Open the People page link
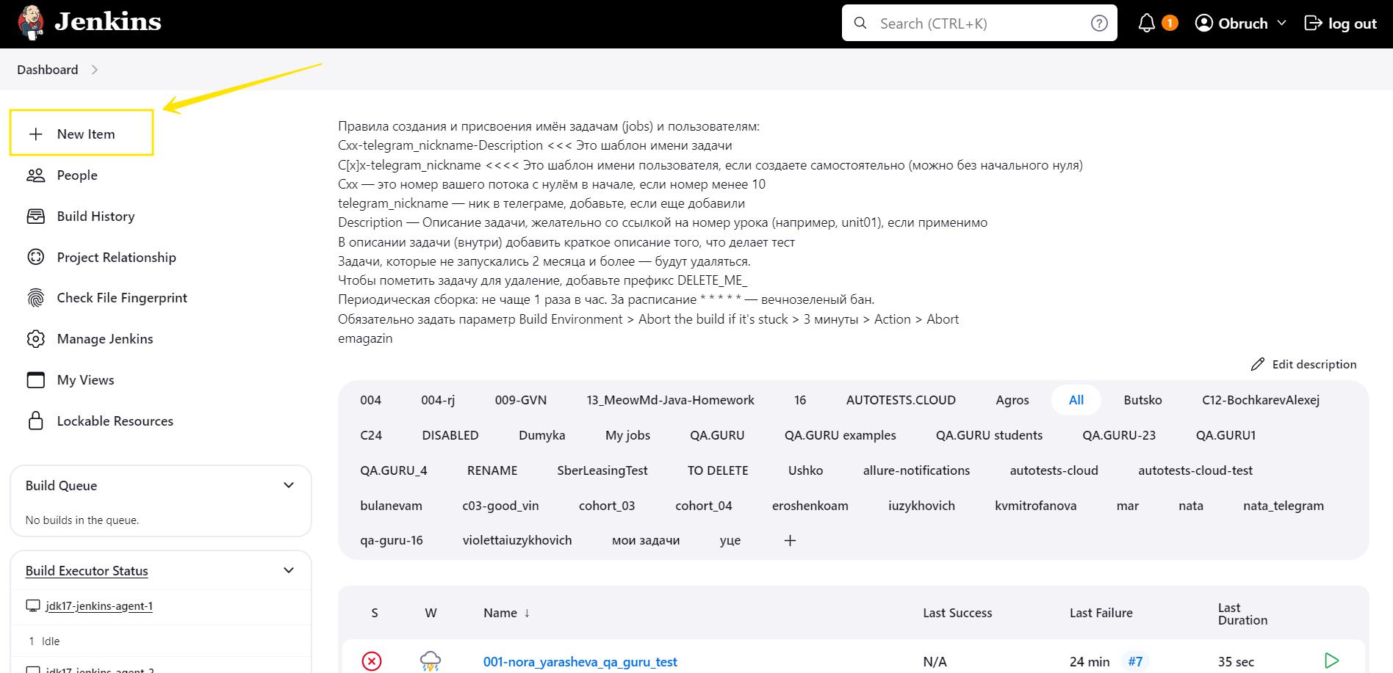This screenshot has height=673, width=1393. [x=77, y=175]
